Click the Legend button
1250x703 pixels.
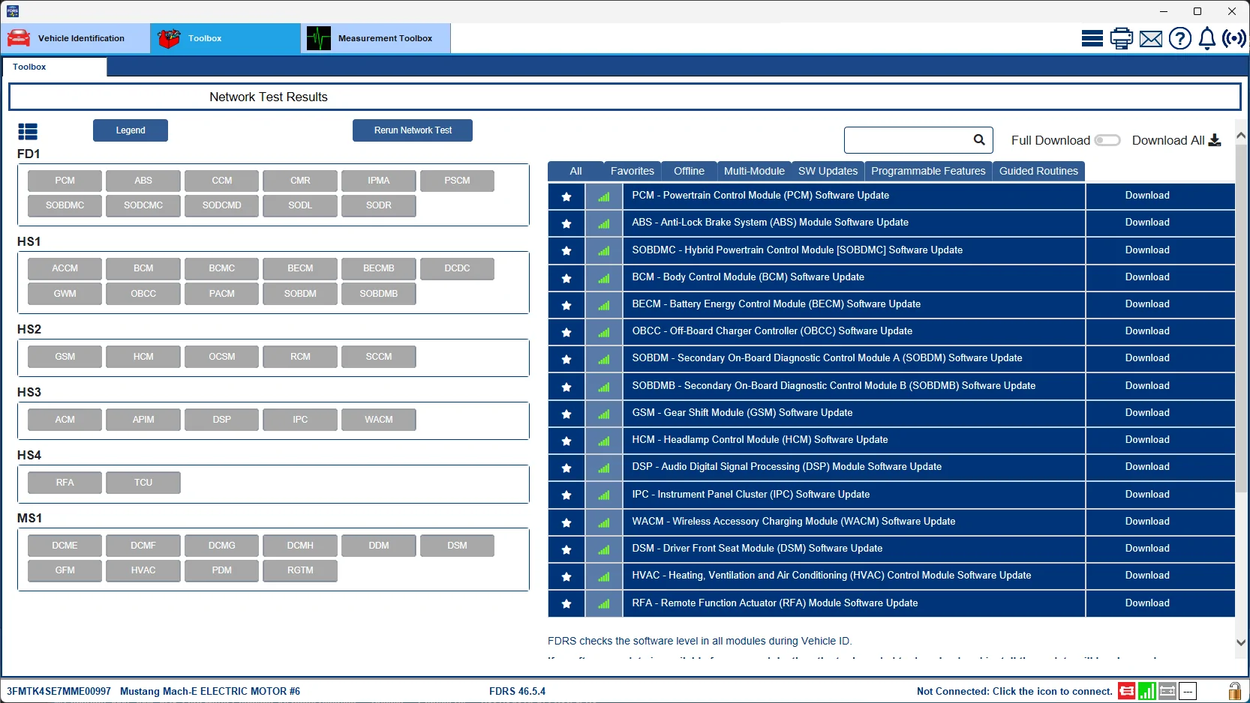131,130
